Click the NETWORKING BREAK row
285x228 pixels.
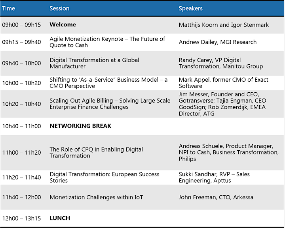point(142,126)
